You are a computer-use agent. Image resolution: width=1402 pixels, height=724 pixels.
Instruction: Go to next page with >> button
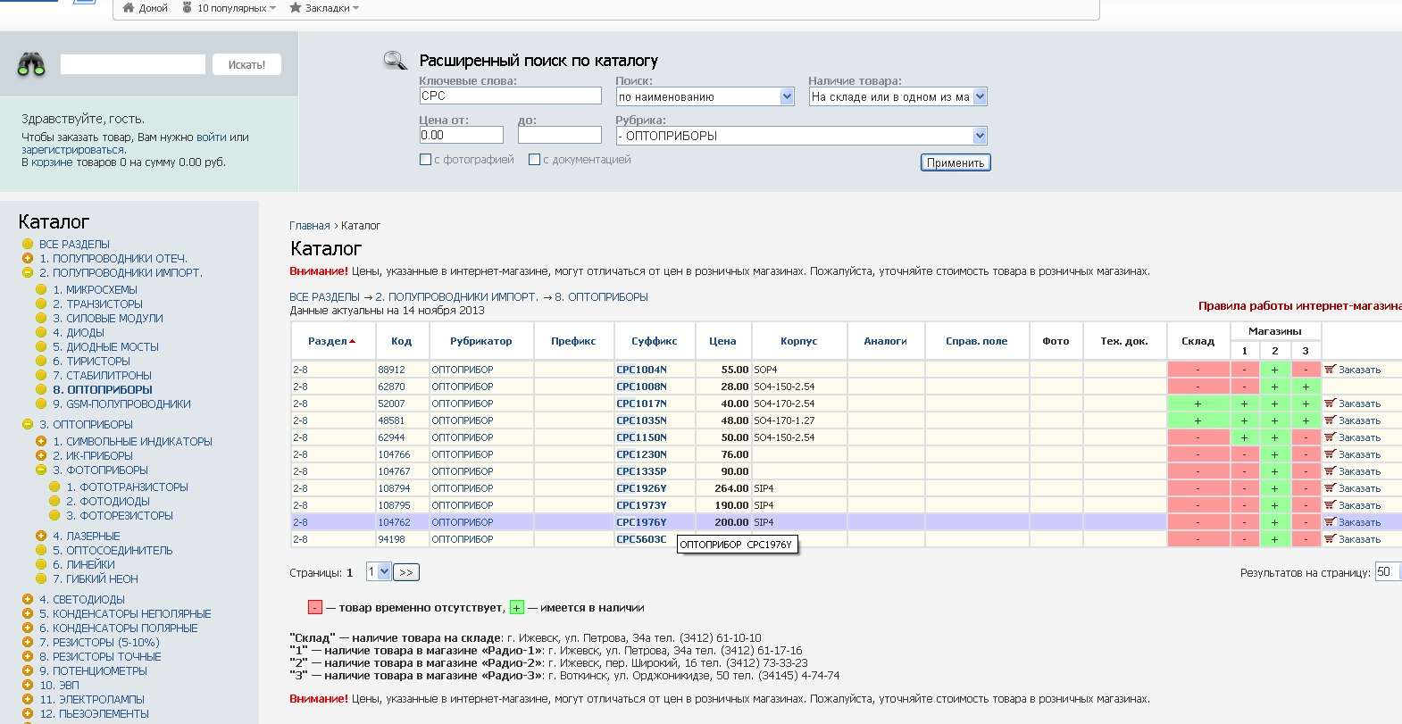pyautogui.click(x=406, y=572)
